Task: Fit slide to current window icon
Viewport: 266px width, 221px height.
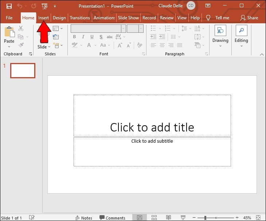Action: point(259,218)
